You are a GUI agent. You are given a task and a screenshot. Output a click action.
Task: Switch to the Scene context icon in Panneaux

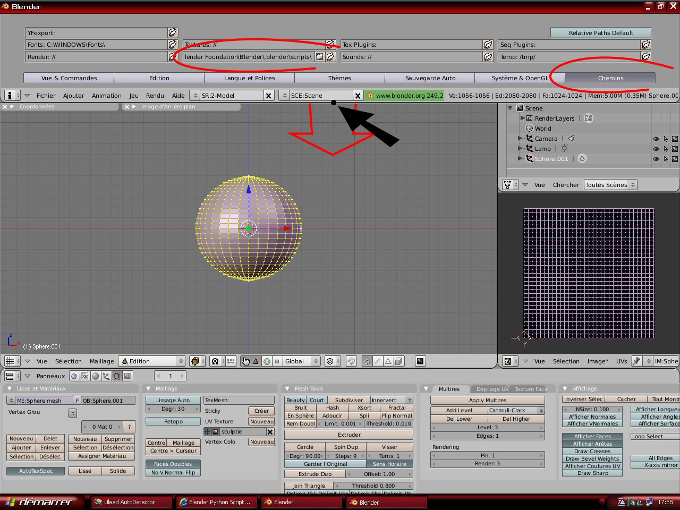coord(127,376)
